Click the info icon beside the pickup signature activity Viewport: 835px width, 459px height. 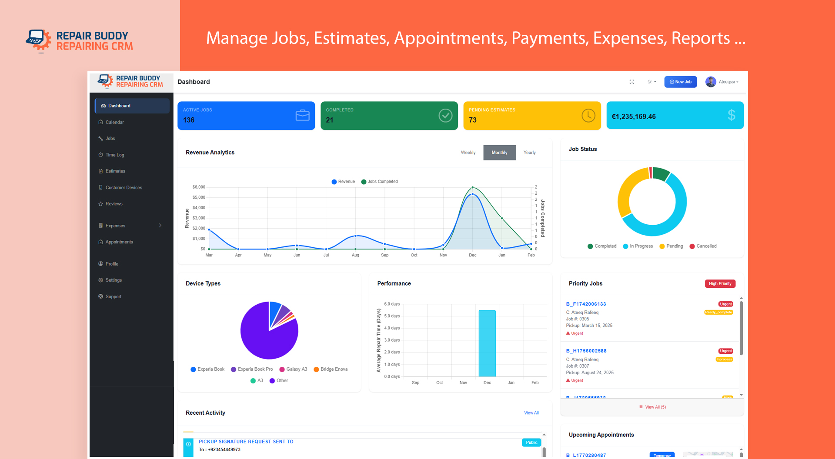pyautogui.click(x=188, y=444)
